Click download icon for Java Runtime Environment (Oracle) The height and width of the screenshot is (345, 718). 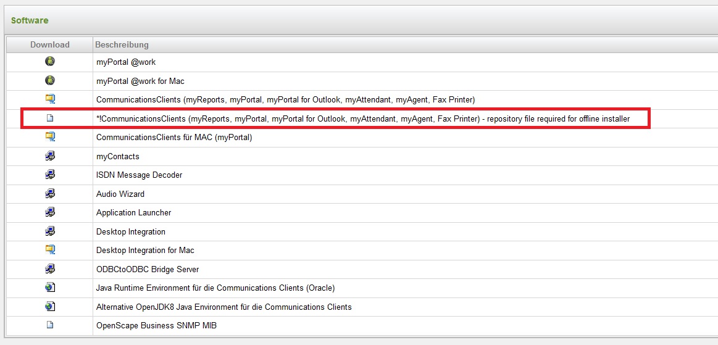point(50,288)
